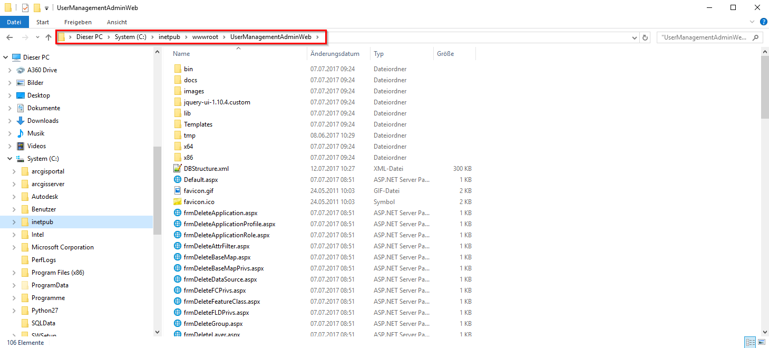Refresh the folder view
Screen dimensions: 769x348
point(644,37)
